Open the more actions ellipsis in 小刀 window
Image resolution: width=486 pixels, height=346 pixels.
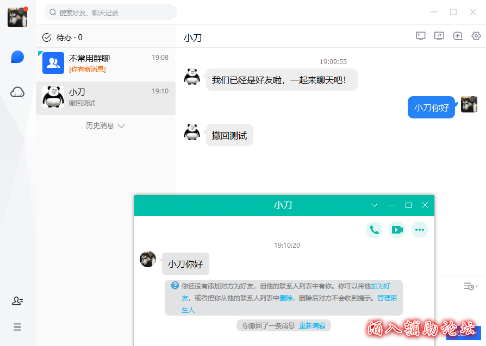(419, 229)
